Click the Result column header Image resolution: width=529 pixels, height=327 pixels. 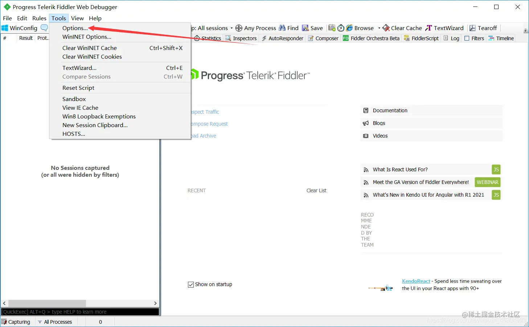click(26, 38)
